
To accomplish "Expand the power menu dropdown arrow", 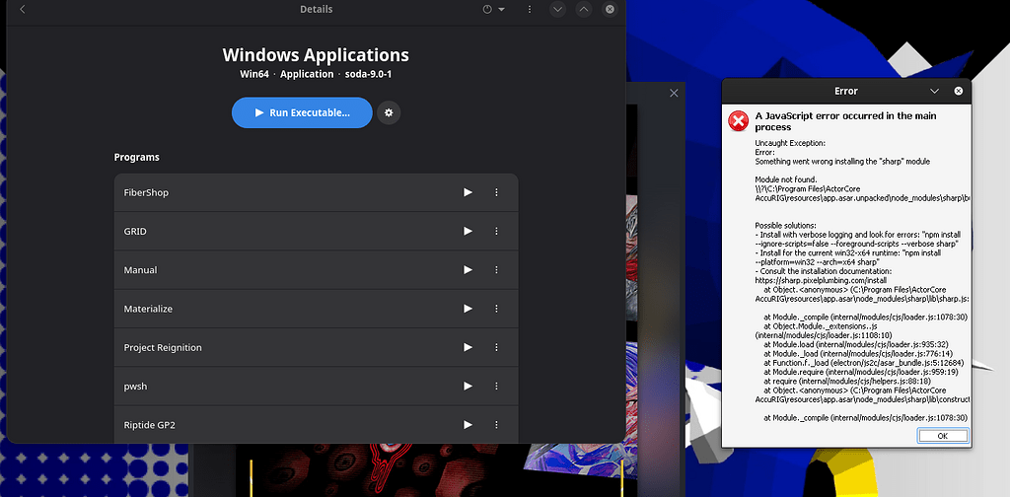I will pyautogui.click(x=501, y=10).
